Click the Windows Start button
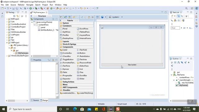Viewport: 199px width, 112px height. point(3,109)
